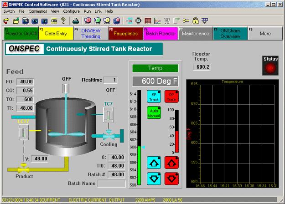Click the green alarm history bell icon

tap(97, 21)
